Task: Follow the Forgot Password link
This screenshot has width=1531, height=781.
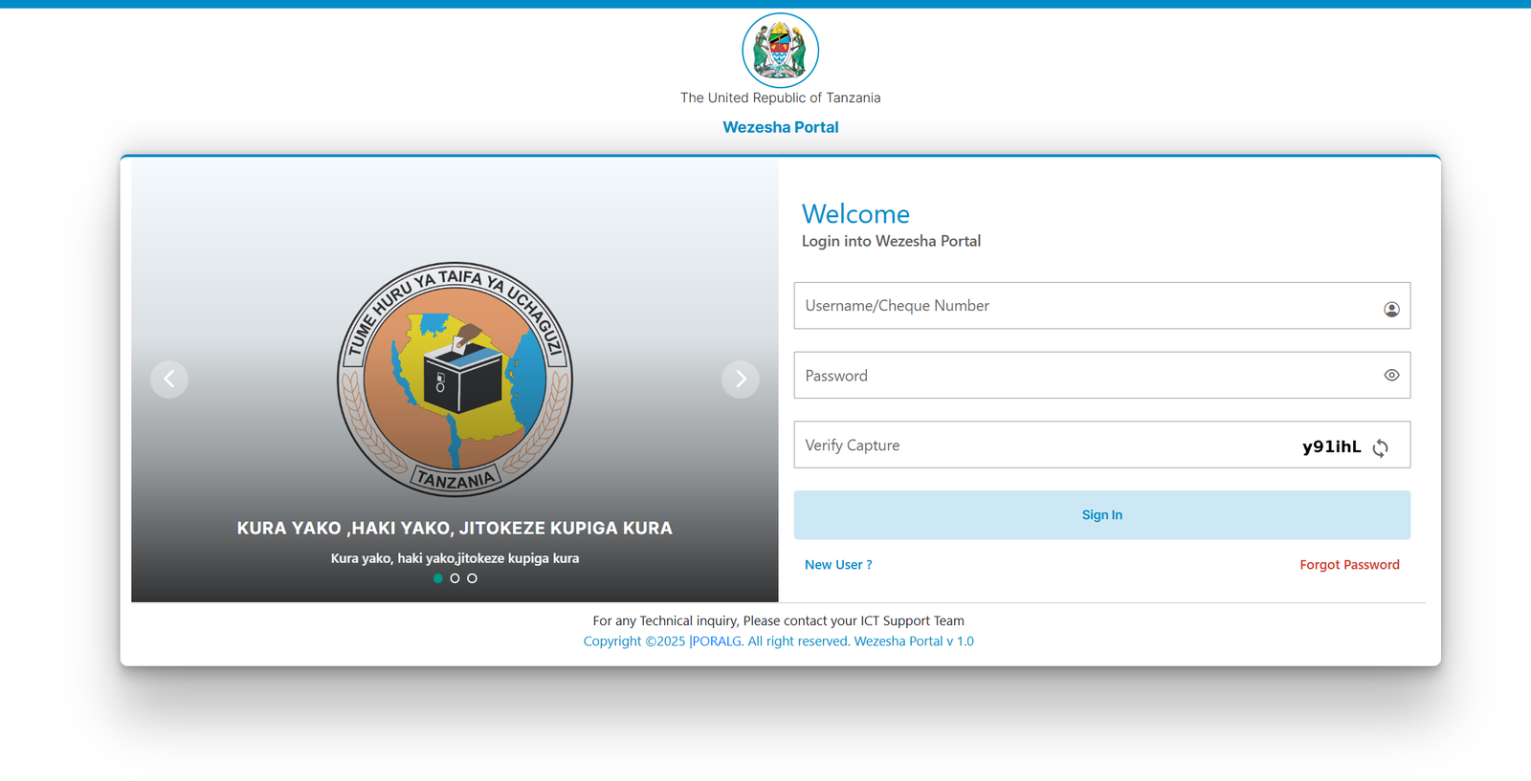Action: click(x=1349, y=565)
